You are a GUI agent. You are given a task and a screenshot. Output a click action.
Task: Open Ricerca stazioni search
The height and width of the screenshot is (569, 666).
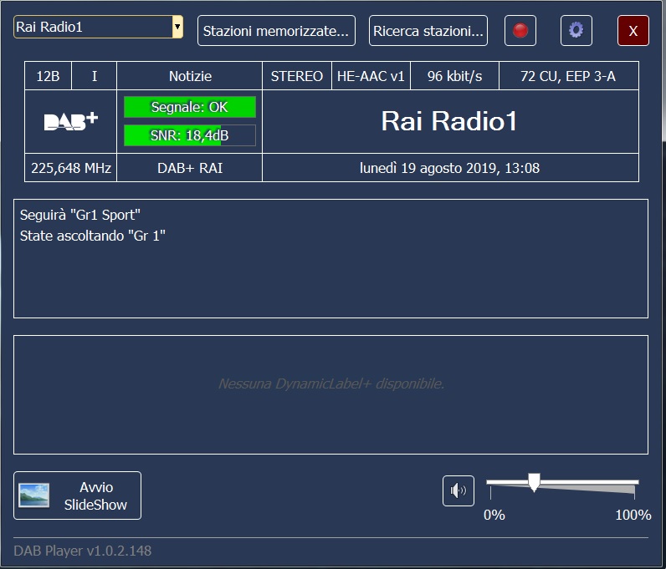[428, 31]
